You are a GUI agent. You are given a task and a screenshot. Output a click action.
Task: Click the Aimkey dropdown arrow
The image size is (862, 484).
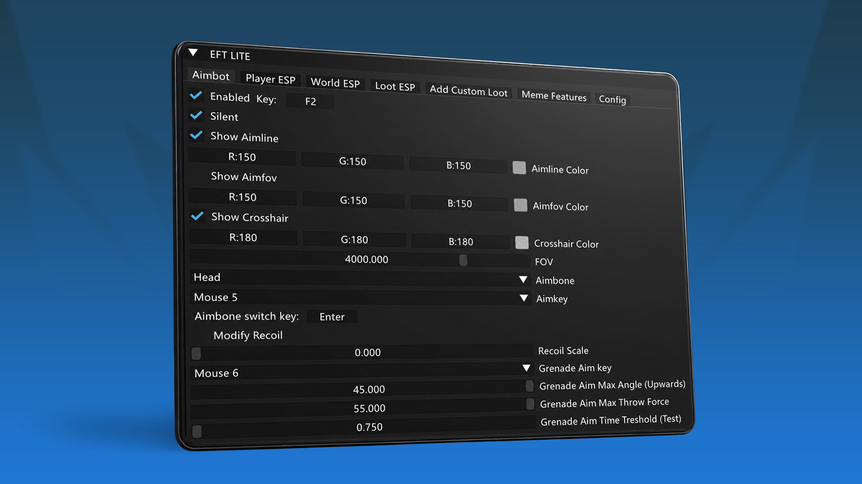pos(523,298)
